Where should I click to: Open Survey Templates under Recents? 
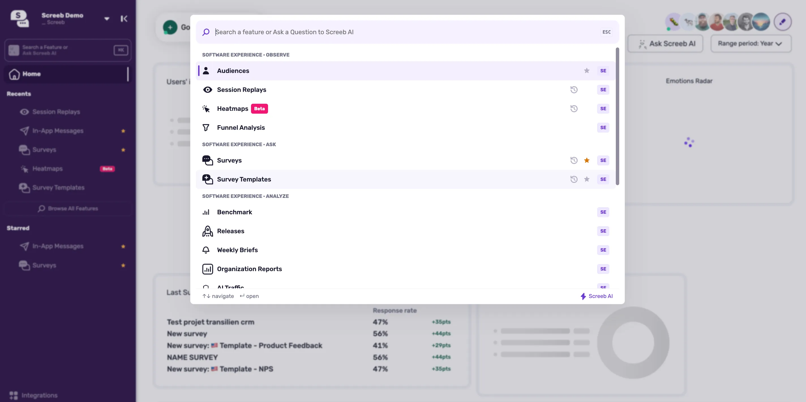click(67, 187)
